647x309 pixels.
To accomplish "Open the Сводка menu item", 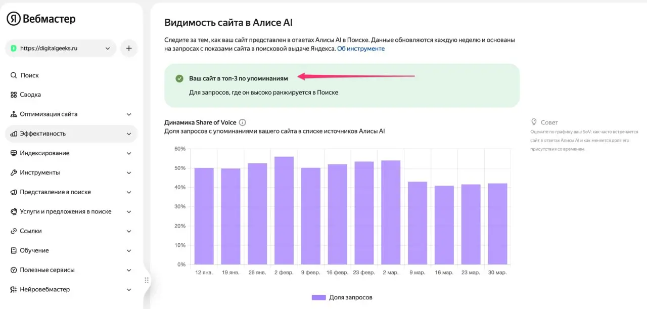I will click(71, 95).
